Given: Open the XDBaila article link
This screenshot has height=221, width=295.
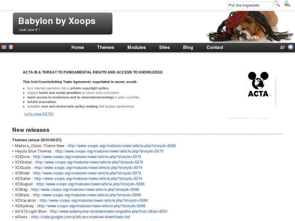Looking at the screenshot, I should [x=87, y=195].
